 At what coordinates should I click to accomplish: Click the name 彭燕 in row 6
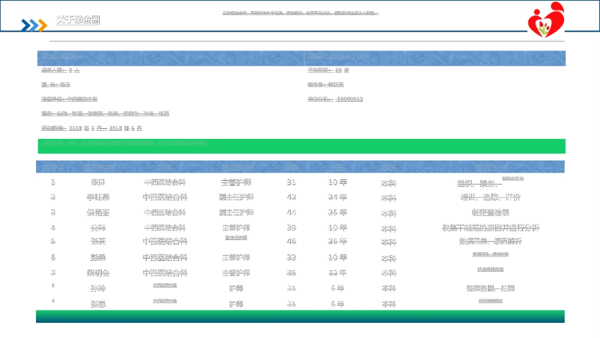pos(98,257)
